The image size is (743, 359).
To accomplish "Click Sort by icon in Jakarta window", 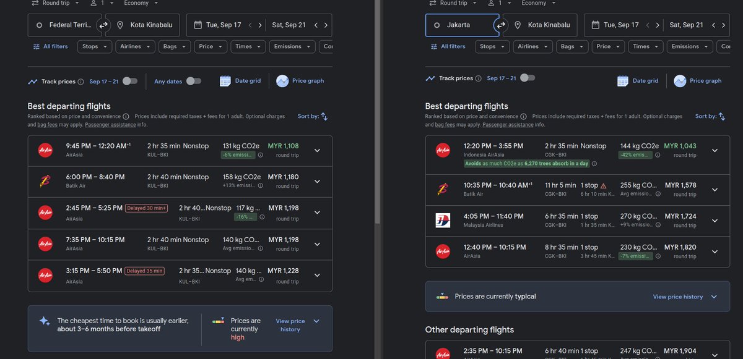I will click(x=722, y=116).
